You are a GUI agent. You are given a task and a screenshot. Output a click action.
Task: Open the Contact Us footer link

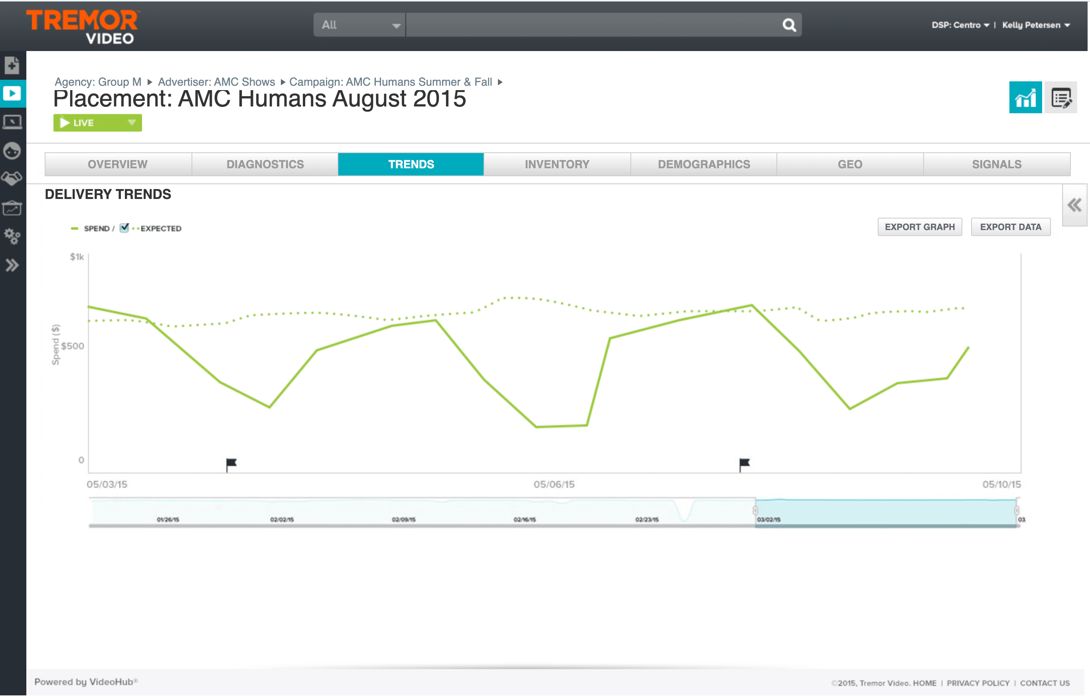tap(1044, 683)
